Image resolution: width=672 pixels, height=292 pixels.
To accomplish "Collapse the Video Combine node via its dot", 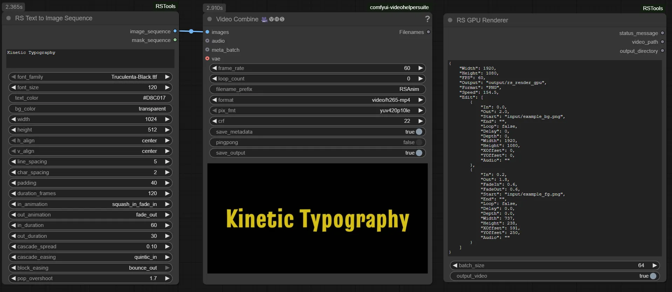I will click(210, 19).
